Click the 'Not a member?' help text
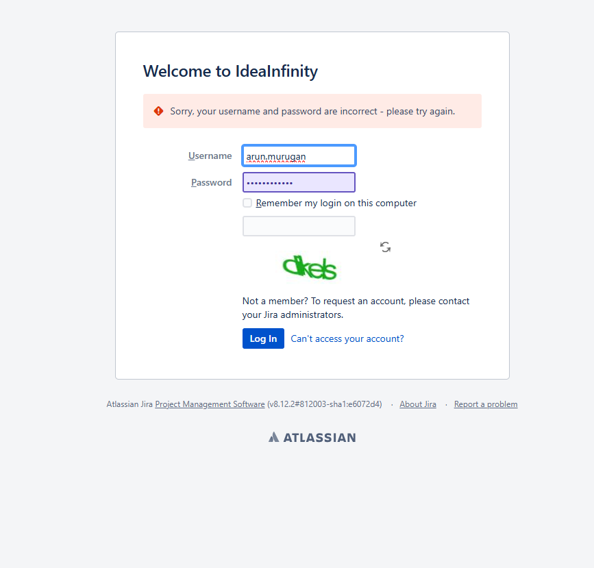The height and width of the screenshot is (568, 594). tap(356, 308)
